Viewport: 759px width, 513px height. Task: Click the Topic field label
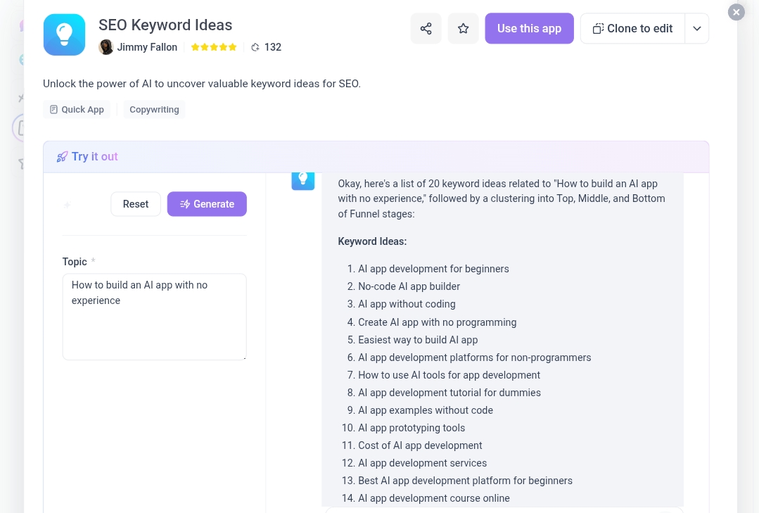75,262
